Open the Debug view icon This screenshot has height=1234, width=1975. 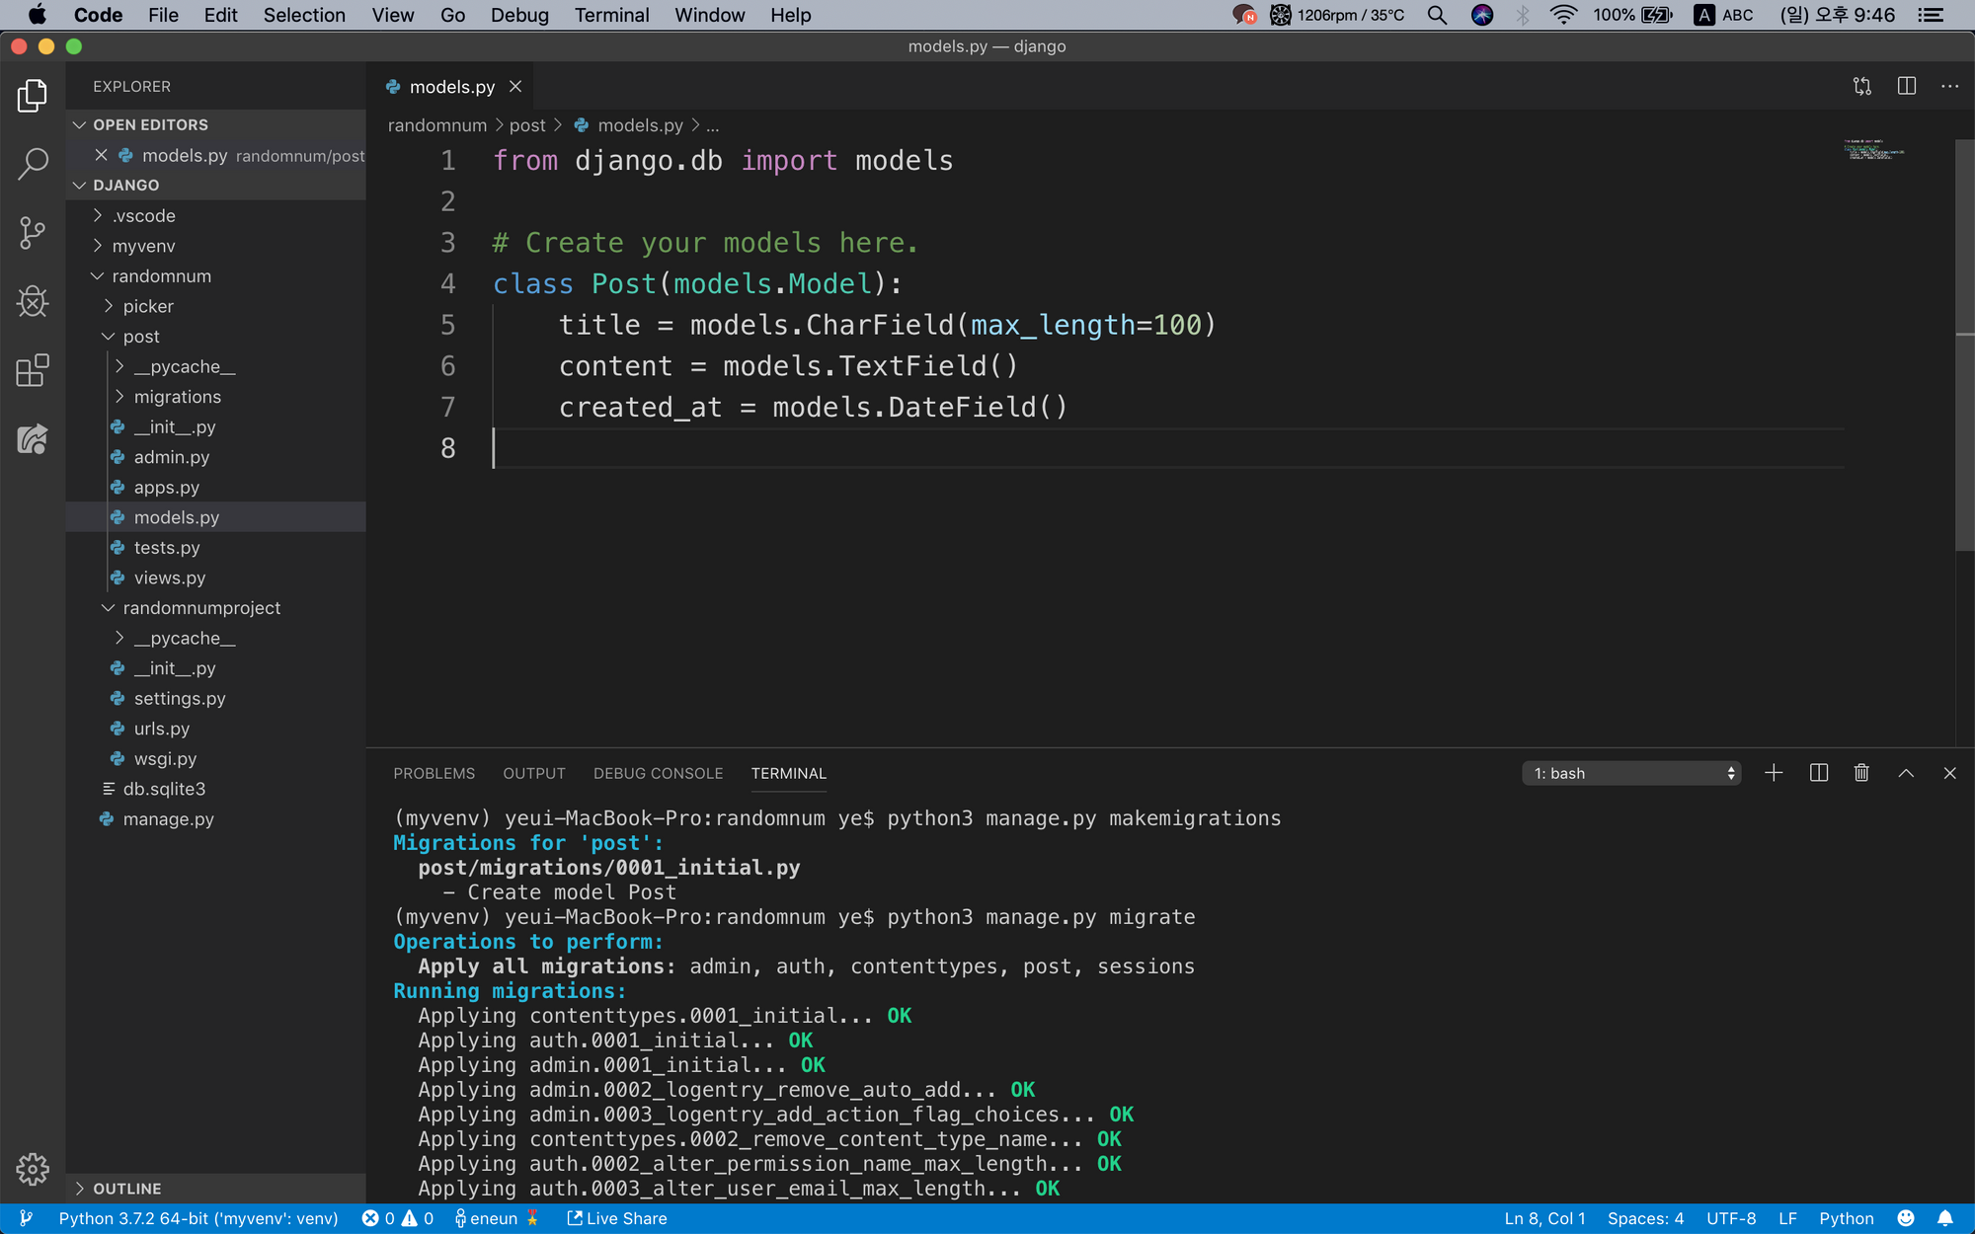pyautogui.click(x=33, y=301)
